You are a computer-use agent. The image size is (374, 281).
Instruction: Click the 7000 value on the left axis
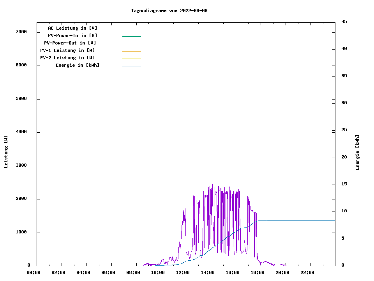click(21, 32)
